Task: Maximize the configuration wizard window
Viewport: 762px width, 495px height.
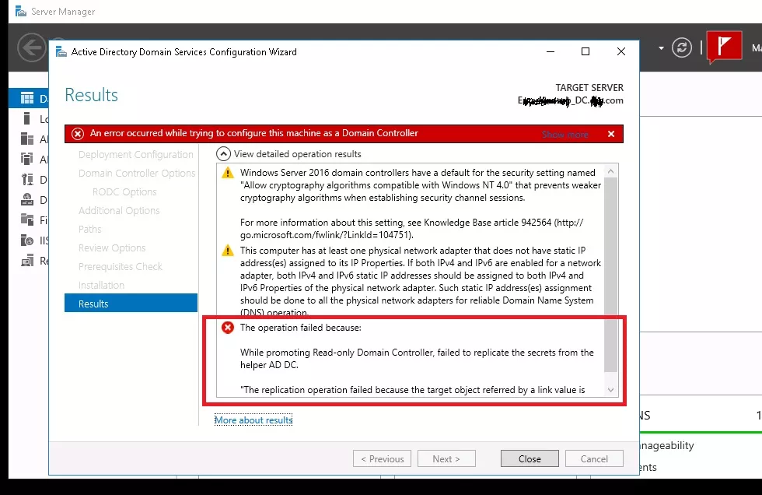Action: 585,51
